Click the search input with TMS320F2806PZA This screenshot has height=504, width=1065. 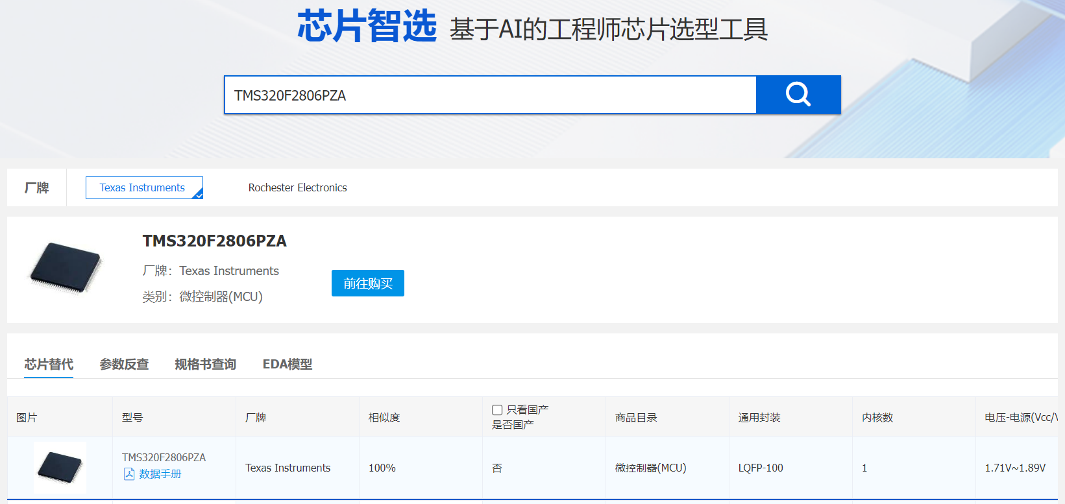tap(491, 95)
